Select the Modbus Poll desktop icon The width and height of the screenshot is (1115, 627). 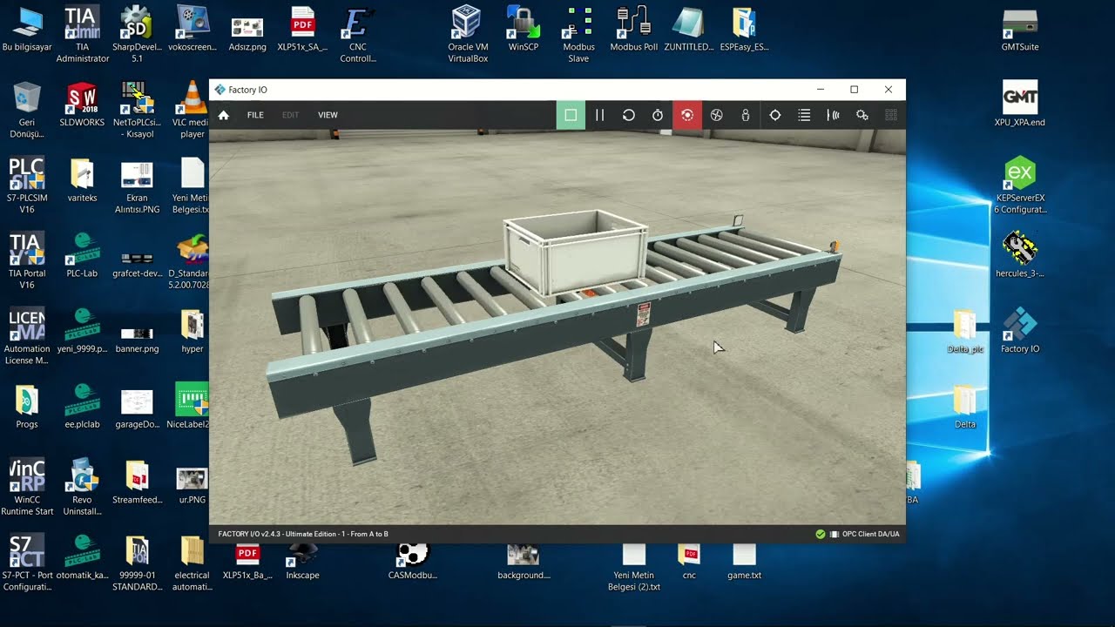click(x=633, y=29)
